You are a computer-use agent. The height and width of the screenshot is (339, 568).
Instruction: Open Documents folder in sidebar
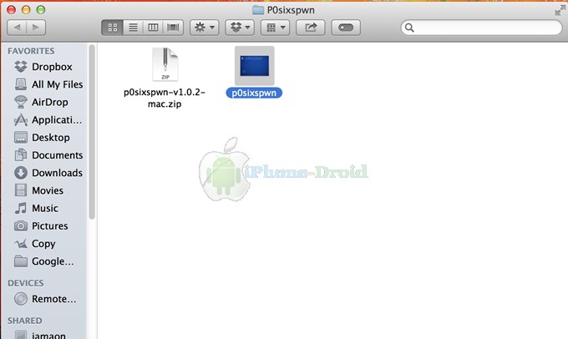[57, 155]
